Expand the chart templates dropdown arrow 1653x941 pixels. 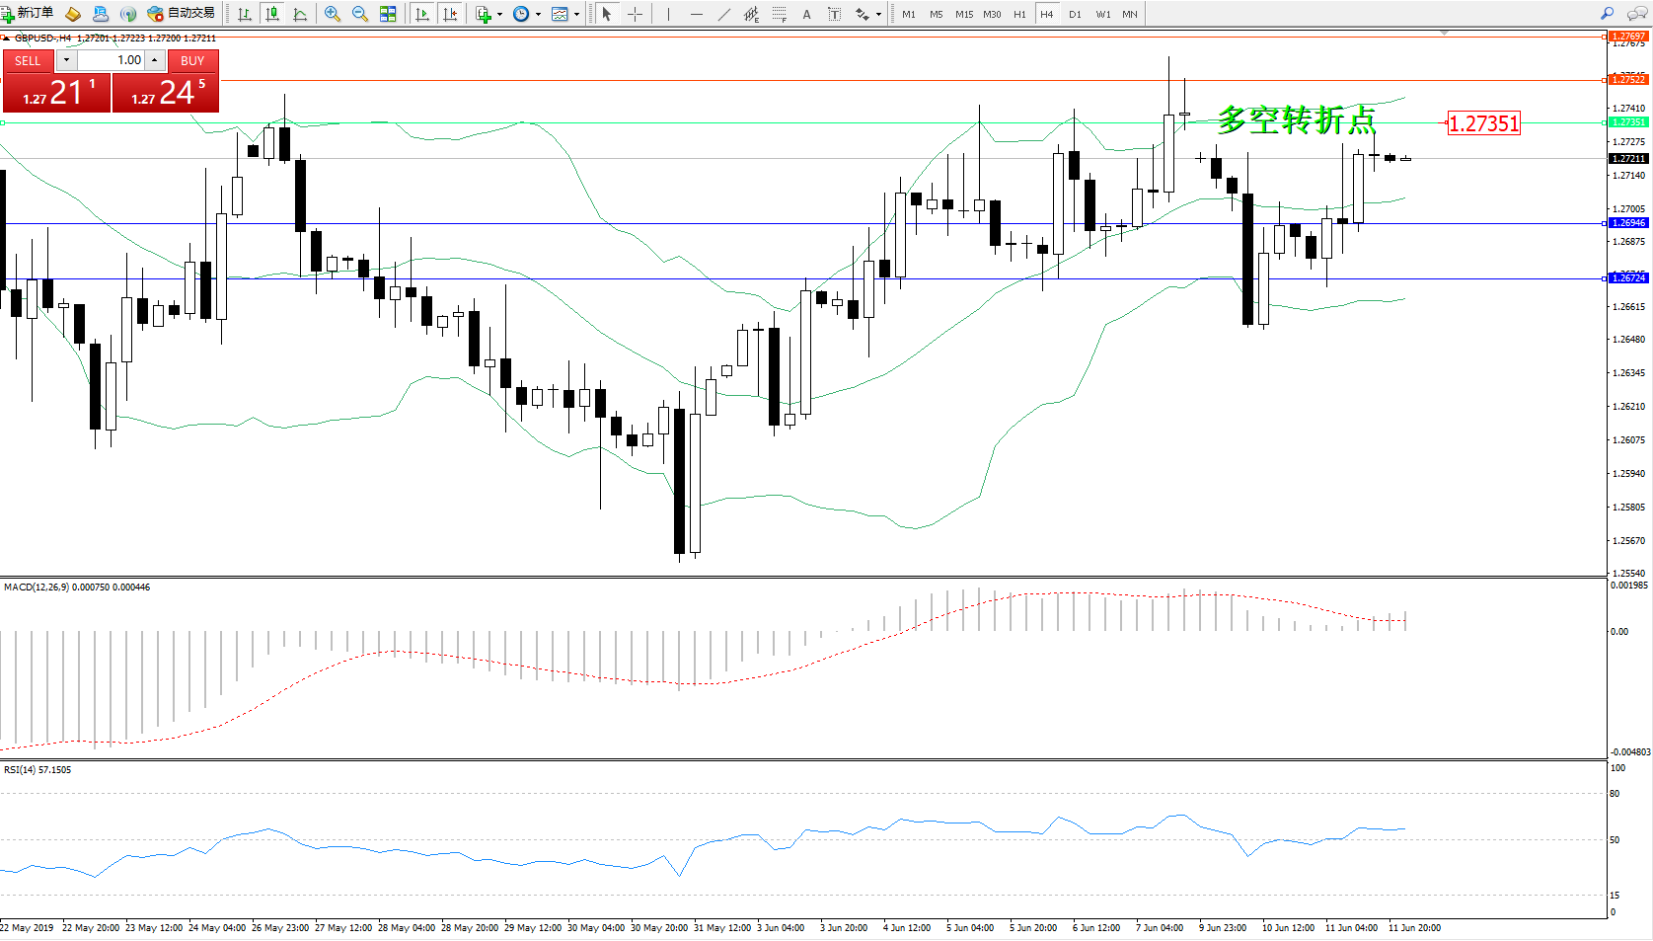(576, 14)
